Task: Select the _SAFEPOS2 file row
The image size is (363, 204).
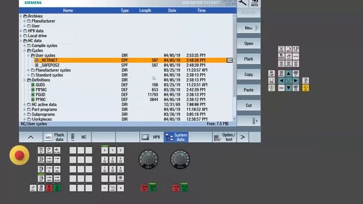Action: pyautogui.click(x=133, y=65)
